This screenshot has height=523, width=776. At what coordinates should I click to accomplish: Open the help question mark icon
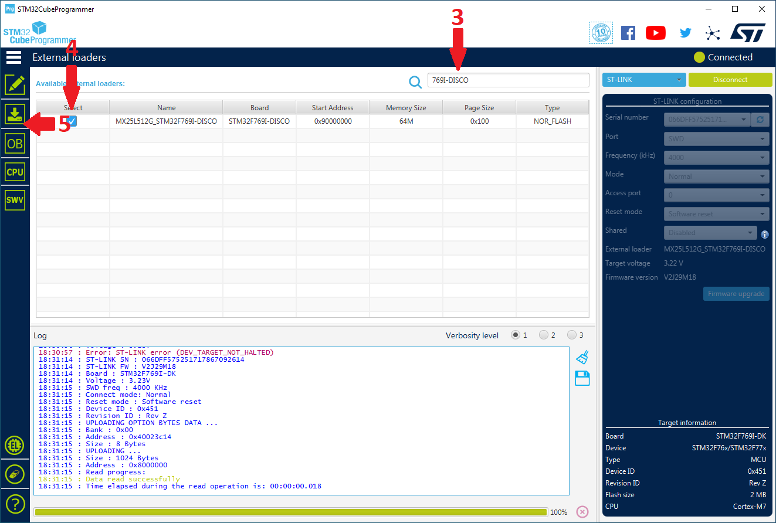(15, 503)
